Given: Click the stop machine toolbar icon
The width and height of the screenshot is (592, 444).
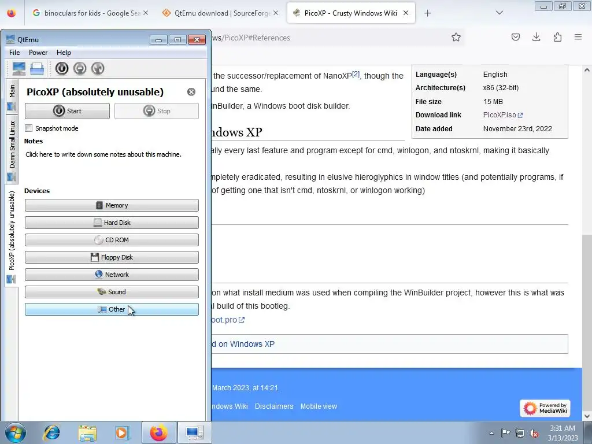Looking at the screenshot, I should click(80, 68).
